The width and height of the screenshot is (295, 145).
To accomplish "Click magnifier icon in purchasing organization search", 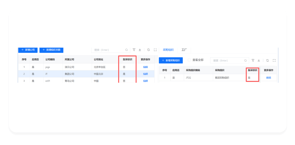I will click(x=245, y=60).
